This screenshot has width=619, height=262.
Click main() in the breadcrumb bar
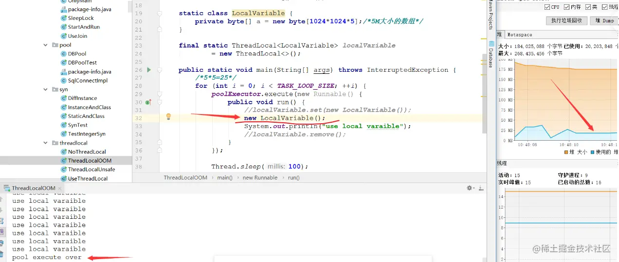click(224, 178)
